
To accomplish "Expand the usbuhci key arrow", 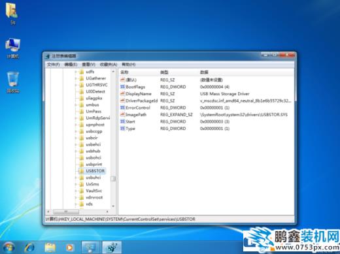I will [76, 178].
